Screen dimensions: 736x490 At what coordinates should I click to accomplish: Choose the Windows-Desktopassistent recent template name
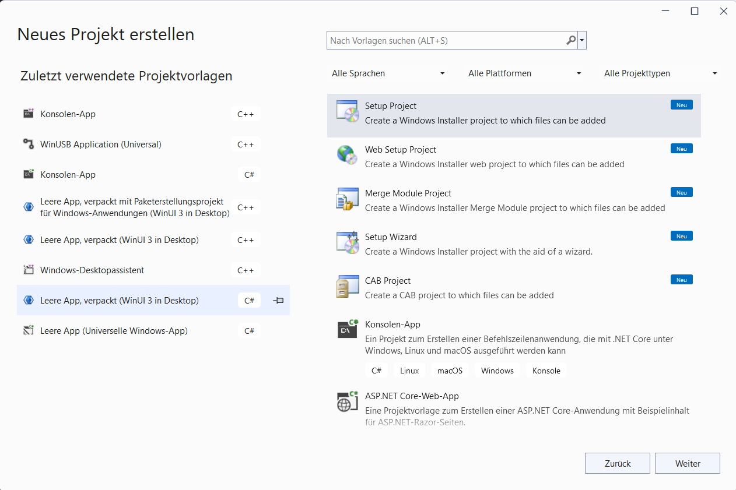click(x=92, y=270)
